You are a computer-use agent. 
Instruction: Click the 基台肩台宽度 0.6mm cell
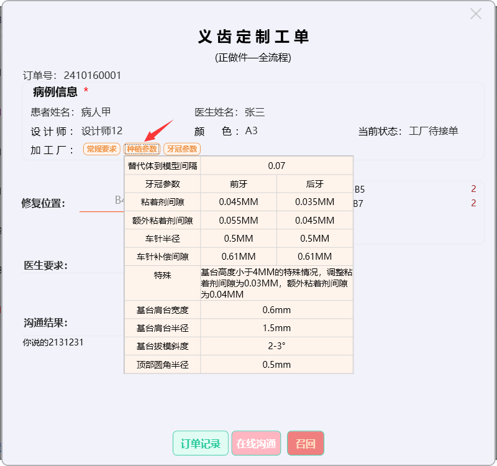click(276, 310)
